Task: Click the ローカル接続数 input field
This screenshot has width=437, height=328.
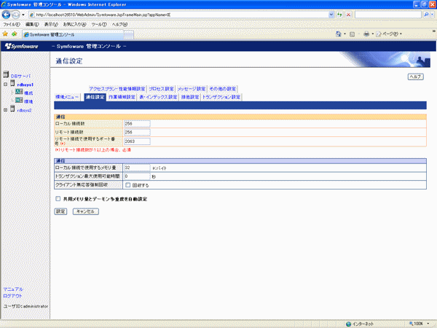Action: click(137, 124)
